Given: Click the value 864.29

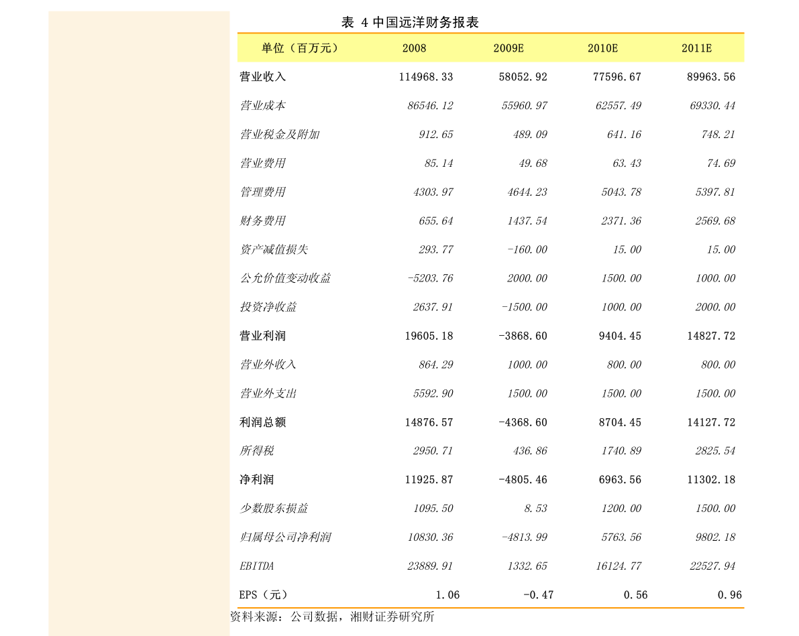Looking at the screenshot, I should click(x=435, y=365).
